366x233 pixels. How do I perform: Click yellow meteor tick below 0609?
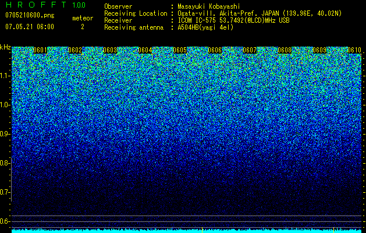(x=334, y=230)
